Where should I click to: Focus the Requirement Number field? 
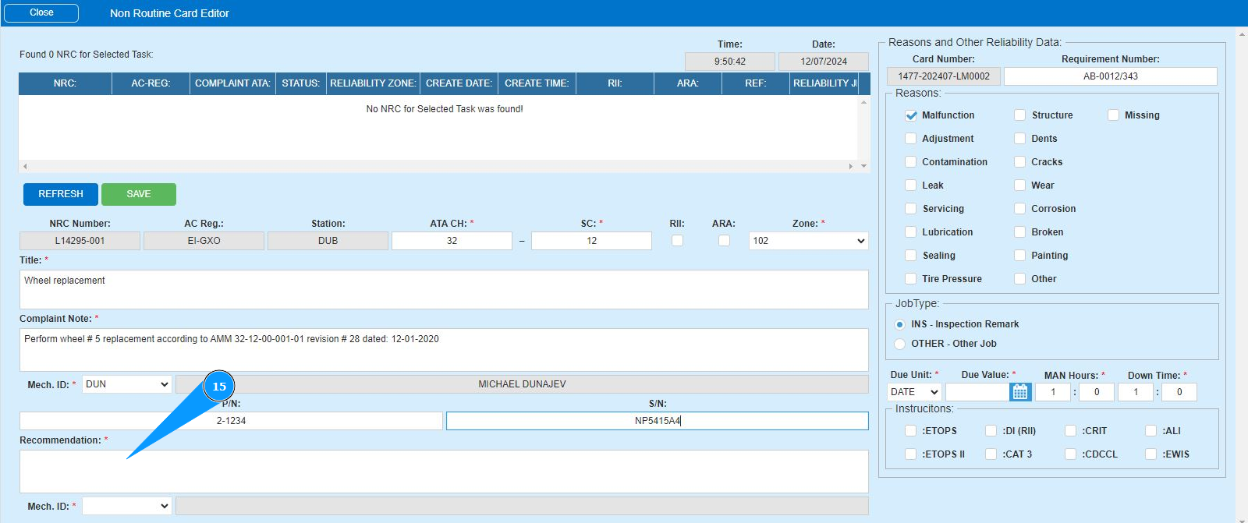coord(1109,76)
